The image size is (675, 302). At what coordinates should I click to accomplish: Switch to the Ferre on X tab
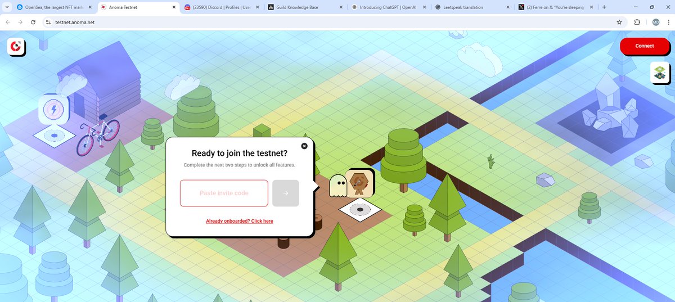(x=555, y=7)
